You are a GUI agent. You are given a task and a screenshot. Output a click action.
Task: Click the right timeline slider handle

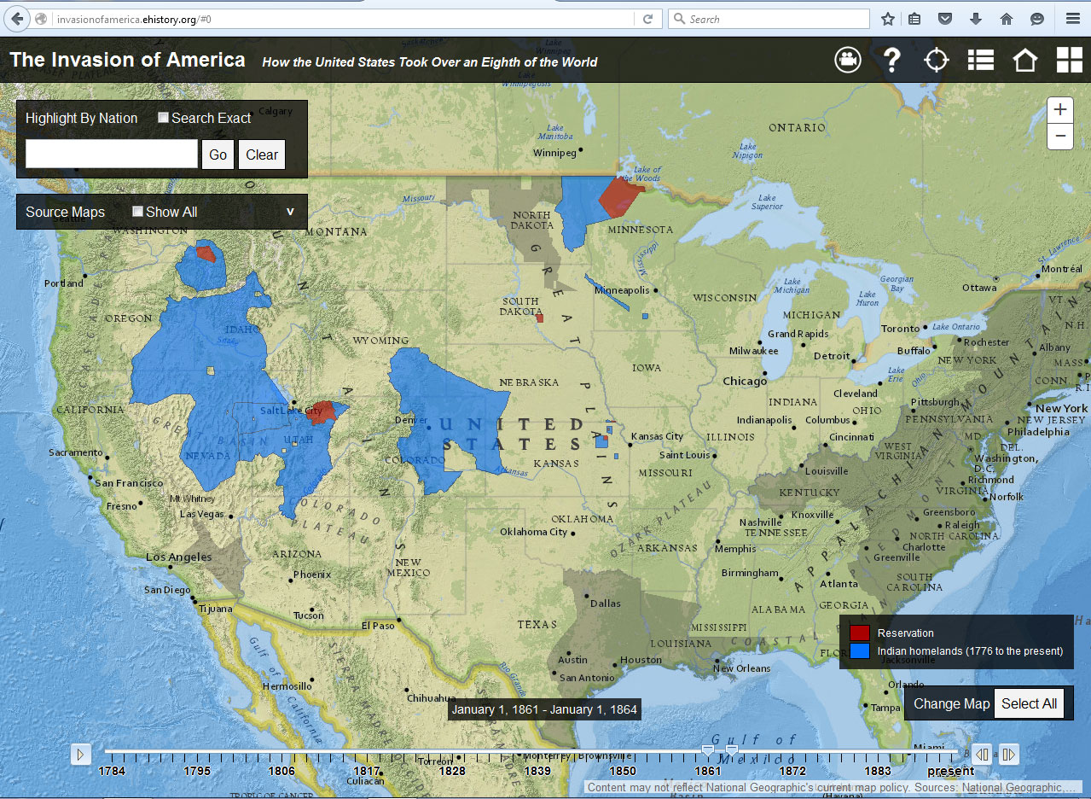(732, 750)
